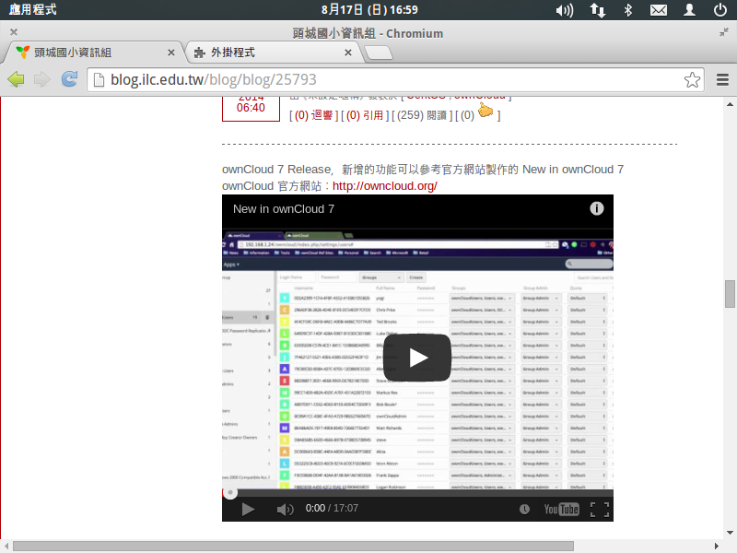Open the (0) 引用 trackback link

(x=365, y=115)
